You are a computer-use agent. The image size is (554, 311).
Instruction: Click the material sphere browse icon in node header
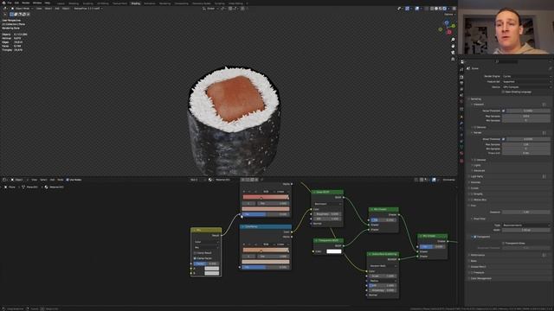click(210, 180)
